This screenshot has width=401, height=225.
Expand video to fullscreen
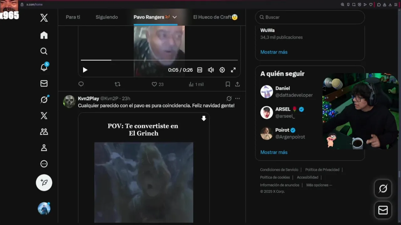[x=233, y=70]
